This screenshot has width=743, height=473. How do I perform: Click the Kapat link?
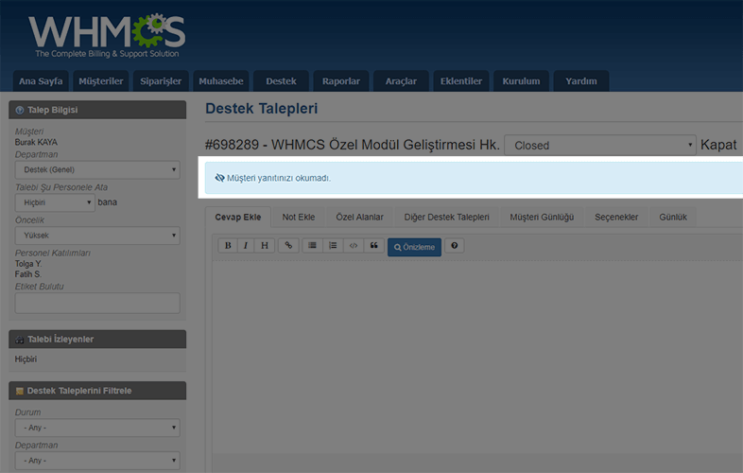tap(718, 145)
